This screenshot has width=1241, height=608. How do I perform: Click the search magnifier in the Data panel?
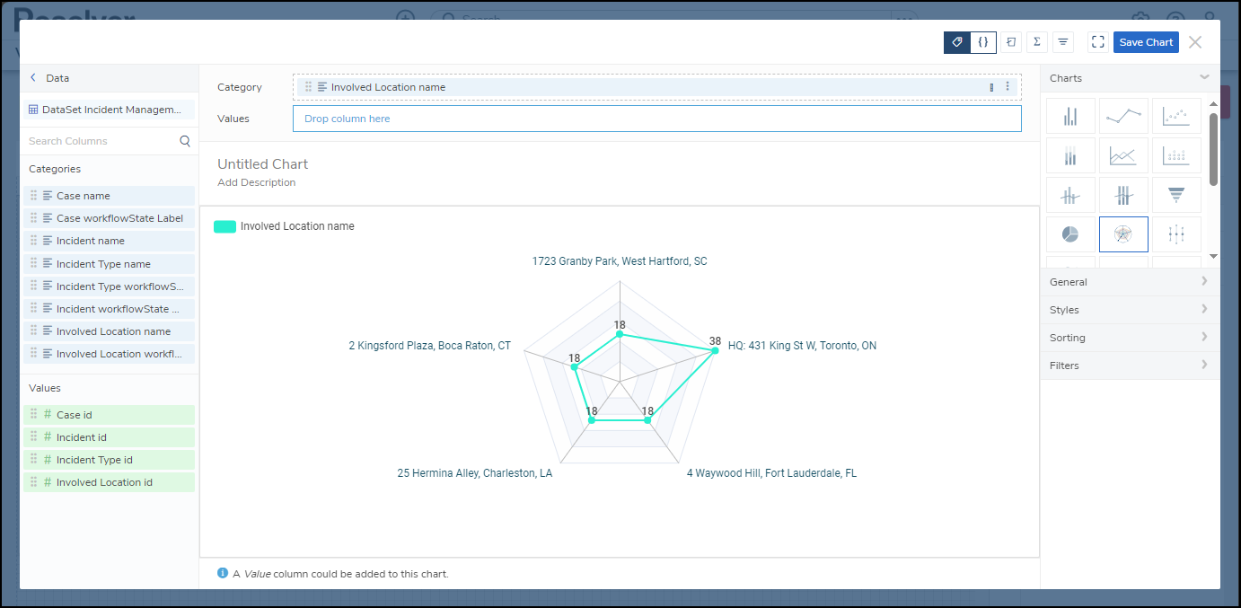pos(185,141)
